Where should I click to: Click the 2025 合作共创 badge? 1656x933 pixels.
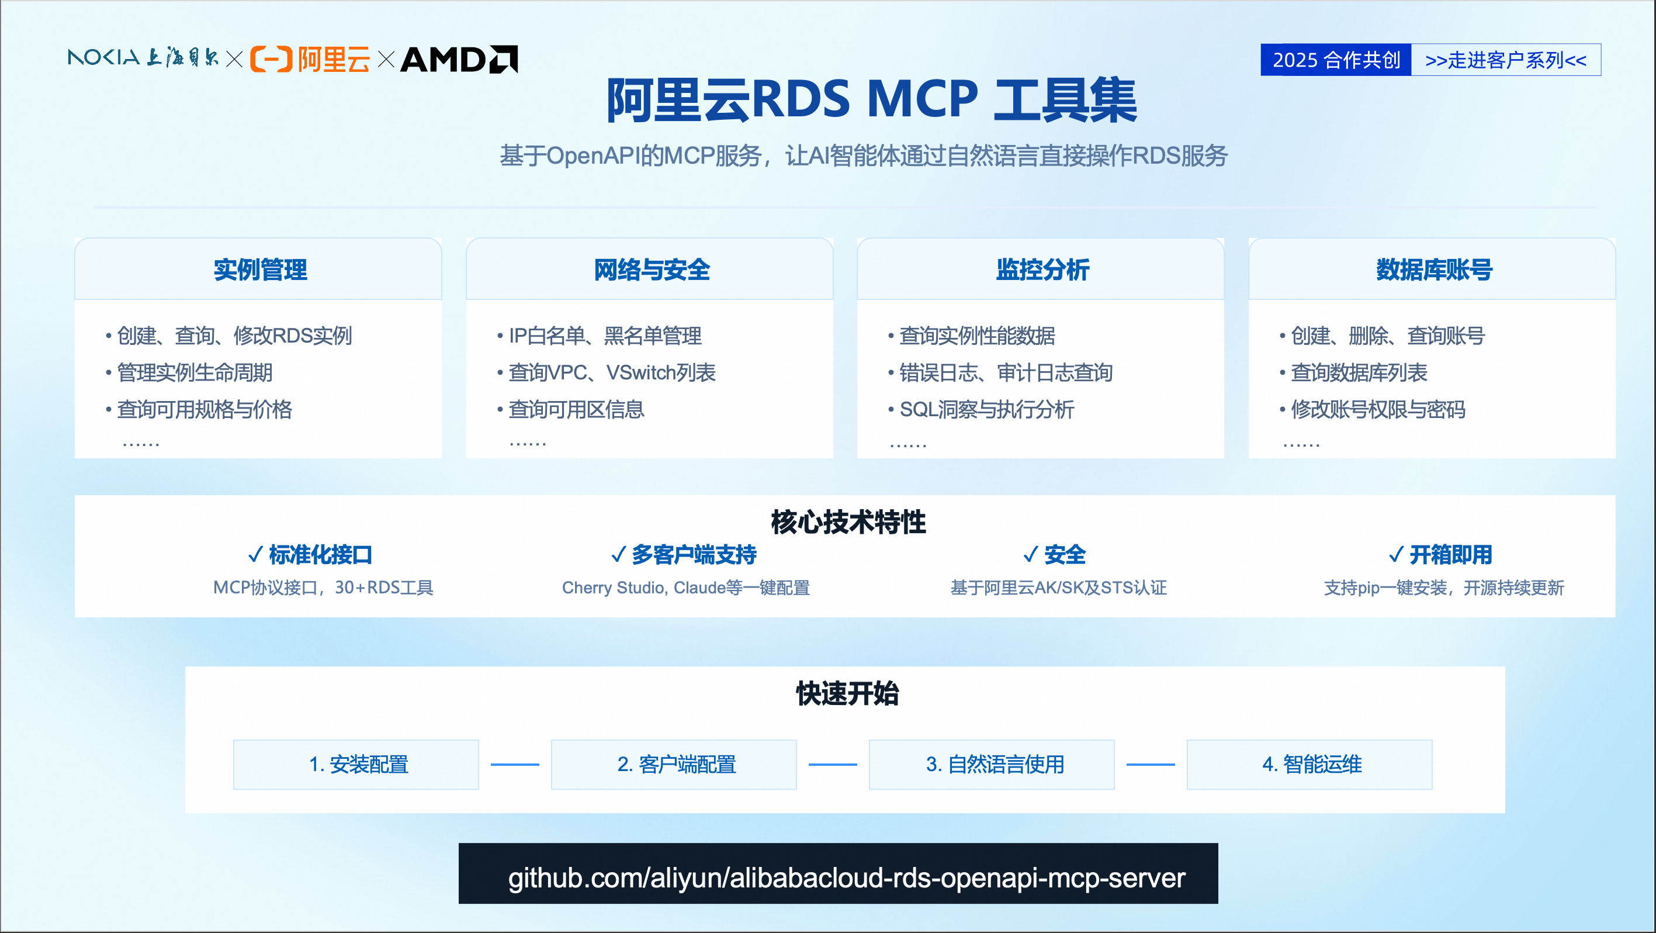[1335, 60]
